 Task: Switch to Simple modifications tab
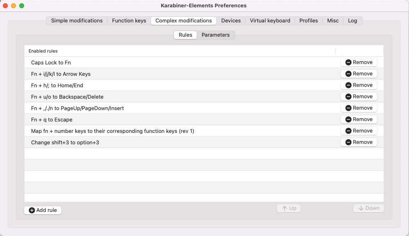click(x=77, y=20)
